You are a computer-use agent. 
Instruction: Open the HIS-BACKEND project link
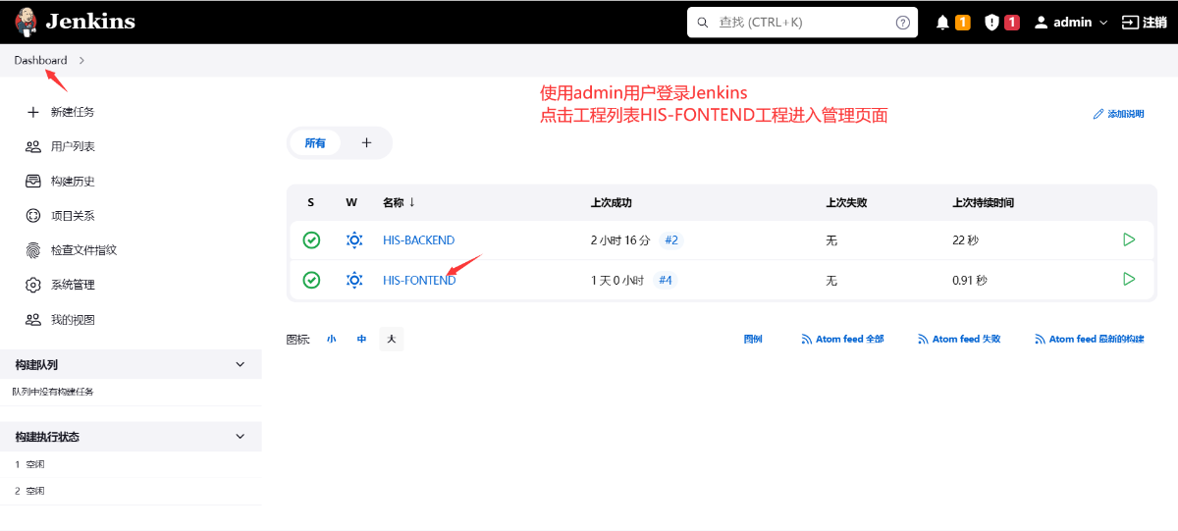418,240
